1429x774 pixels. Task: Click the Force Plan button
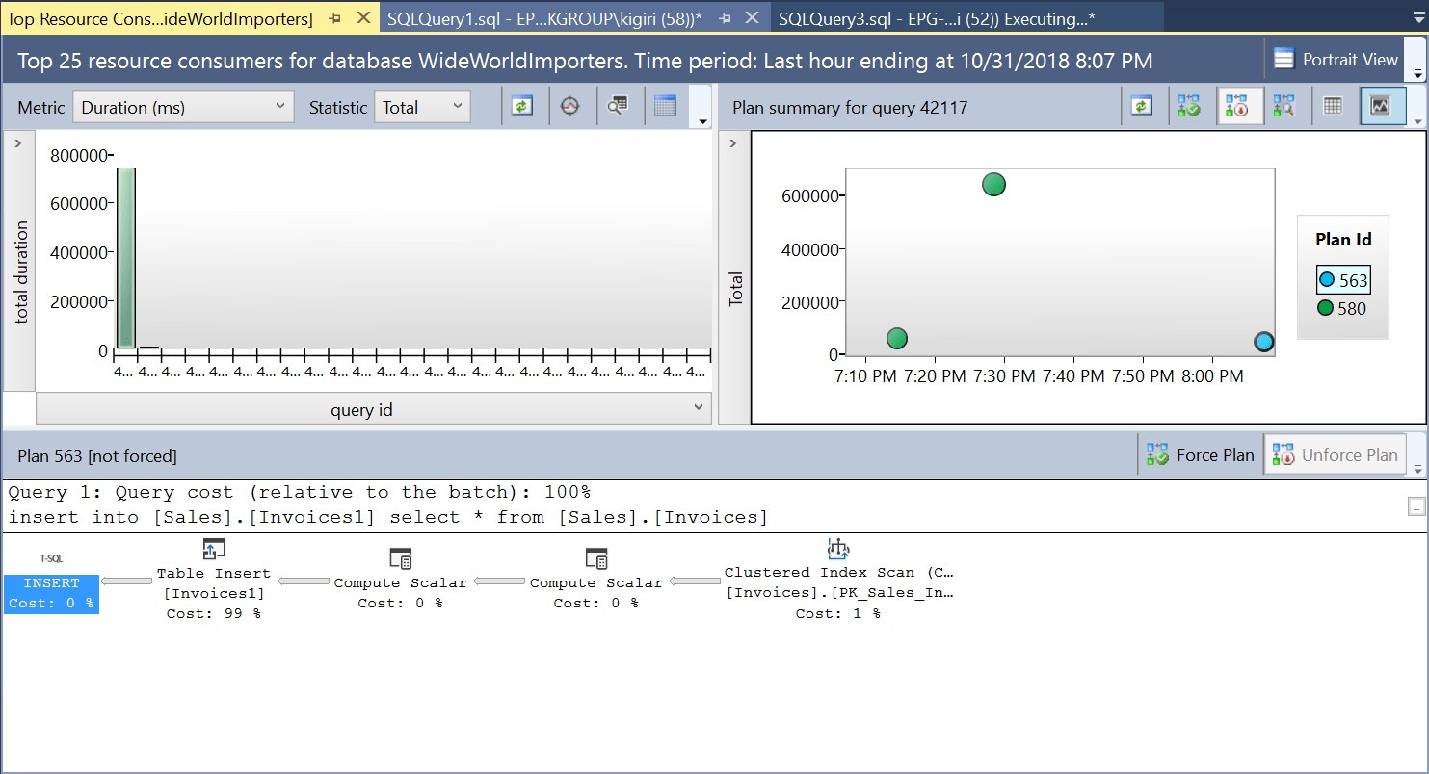coord(1200,455)
